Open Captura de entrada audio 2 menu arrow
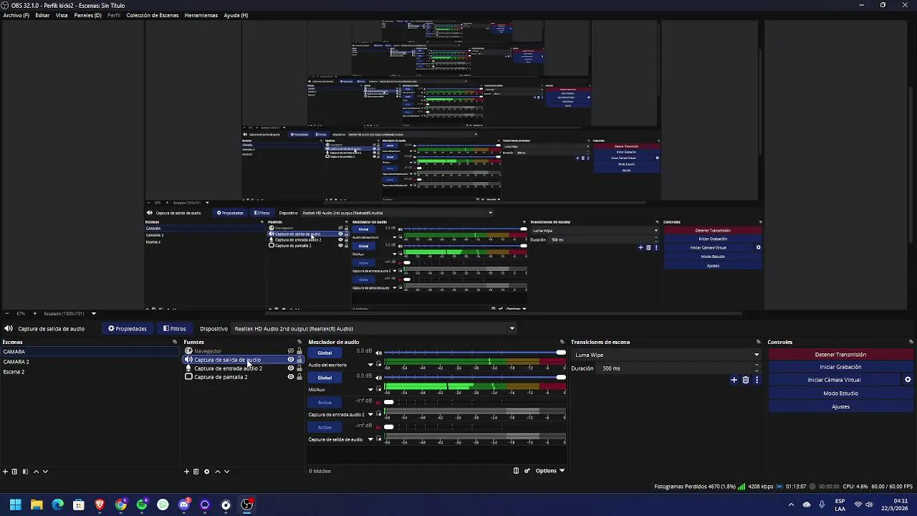 (370, 415)
